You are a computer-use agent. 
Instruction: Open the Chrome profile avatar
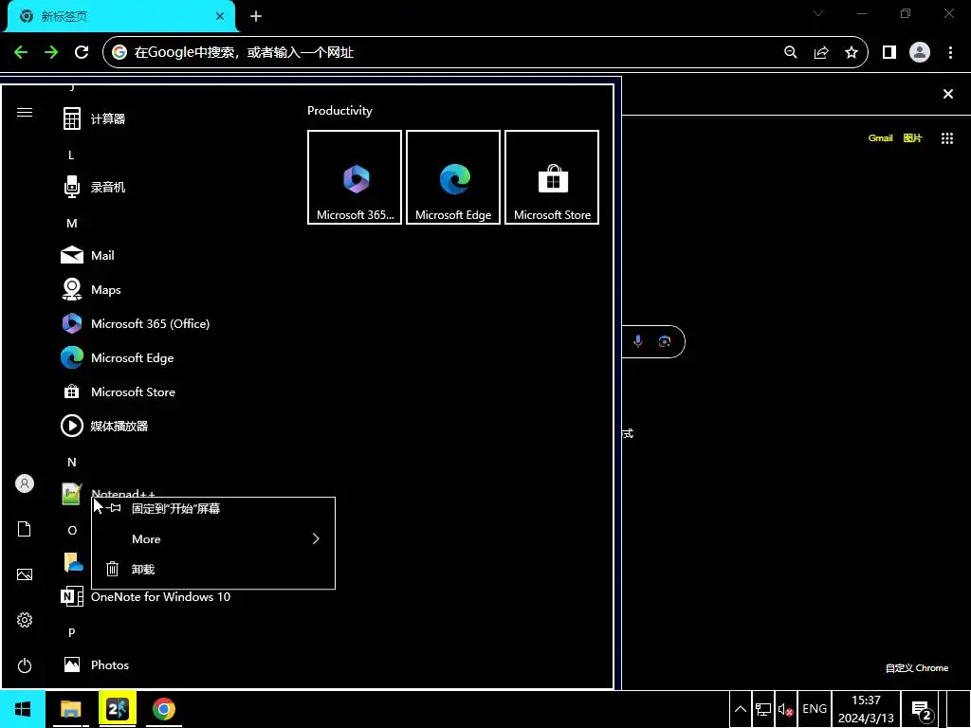(x=920, y=53)
